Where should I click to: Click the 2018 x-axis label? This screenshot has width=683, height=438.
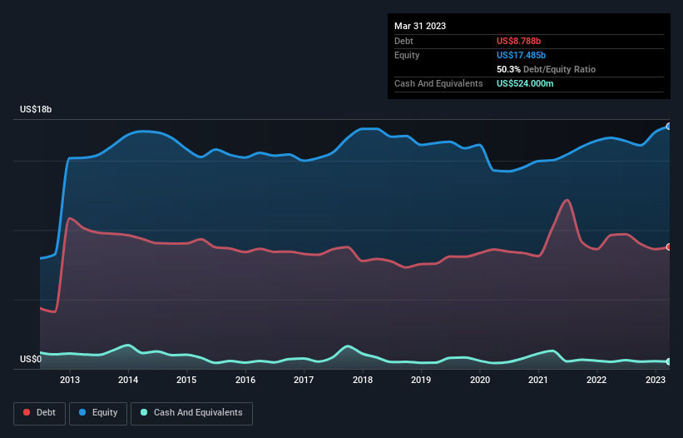pyautogui.click(x=363, y=380)
